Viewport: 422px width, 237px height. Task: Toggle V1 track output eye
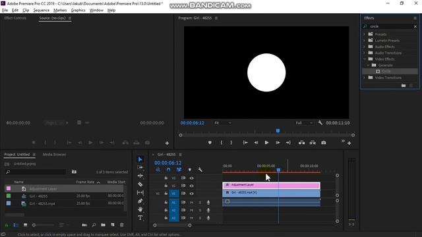tap(191, 194)
